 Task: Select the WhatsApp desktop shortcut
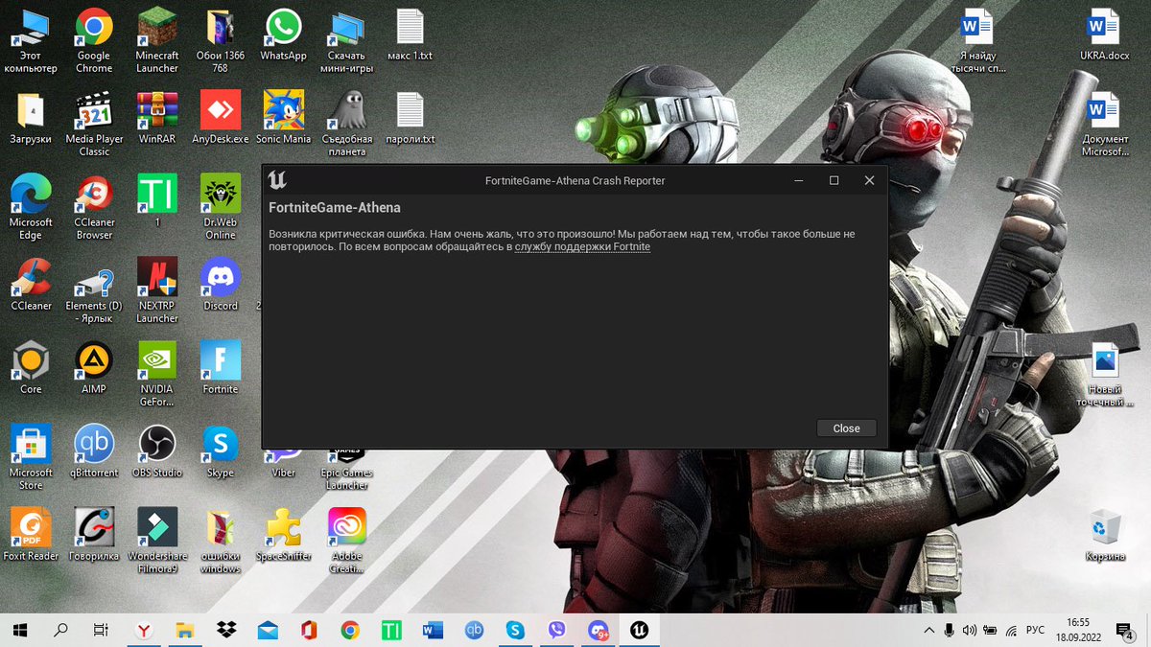tap(283, 35)
